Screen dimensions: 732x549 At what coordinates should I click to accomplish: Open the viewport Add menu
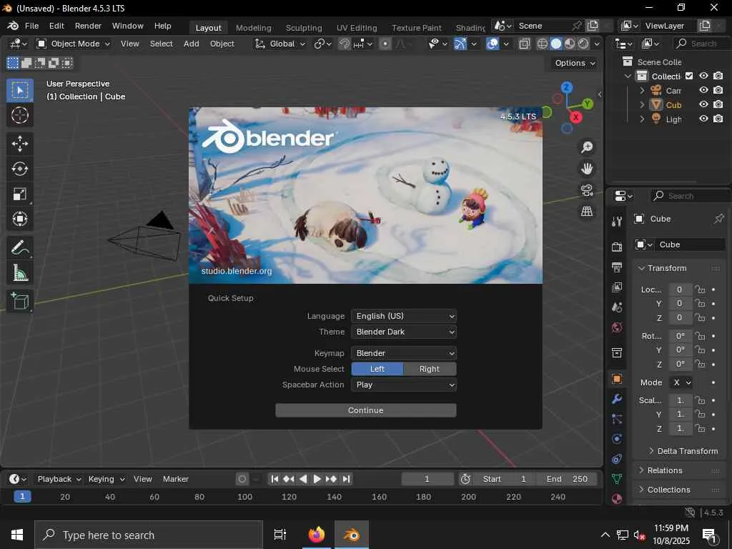[192, 44]
